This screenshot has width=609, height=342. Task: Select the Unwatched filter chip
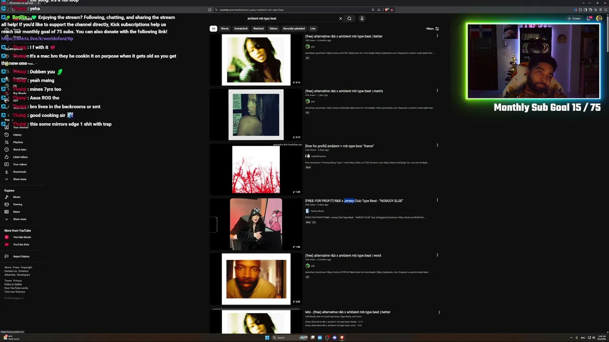tap(241, 28)
